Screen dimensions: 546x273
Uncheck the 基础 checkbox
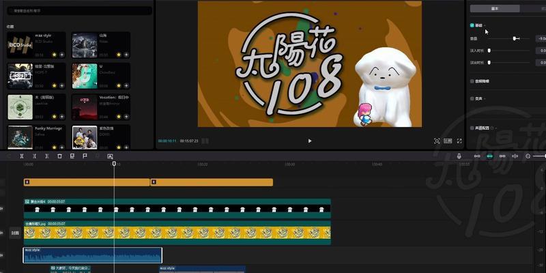(472, 25)
